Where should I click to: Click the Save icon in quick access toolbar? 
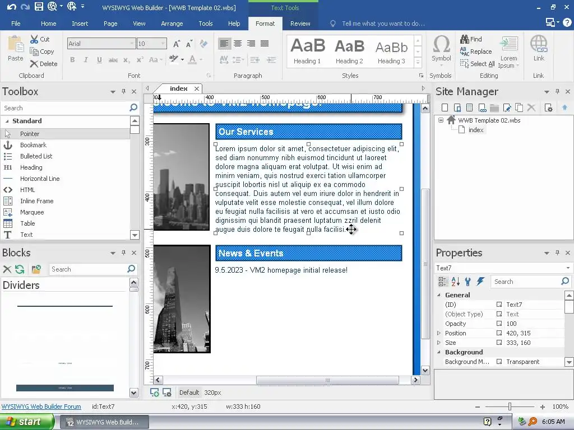[x=39, y=7]
